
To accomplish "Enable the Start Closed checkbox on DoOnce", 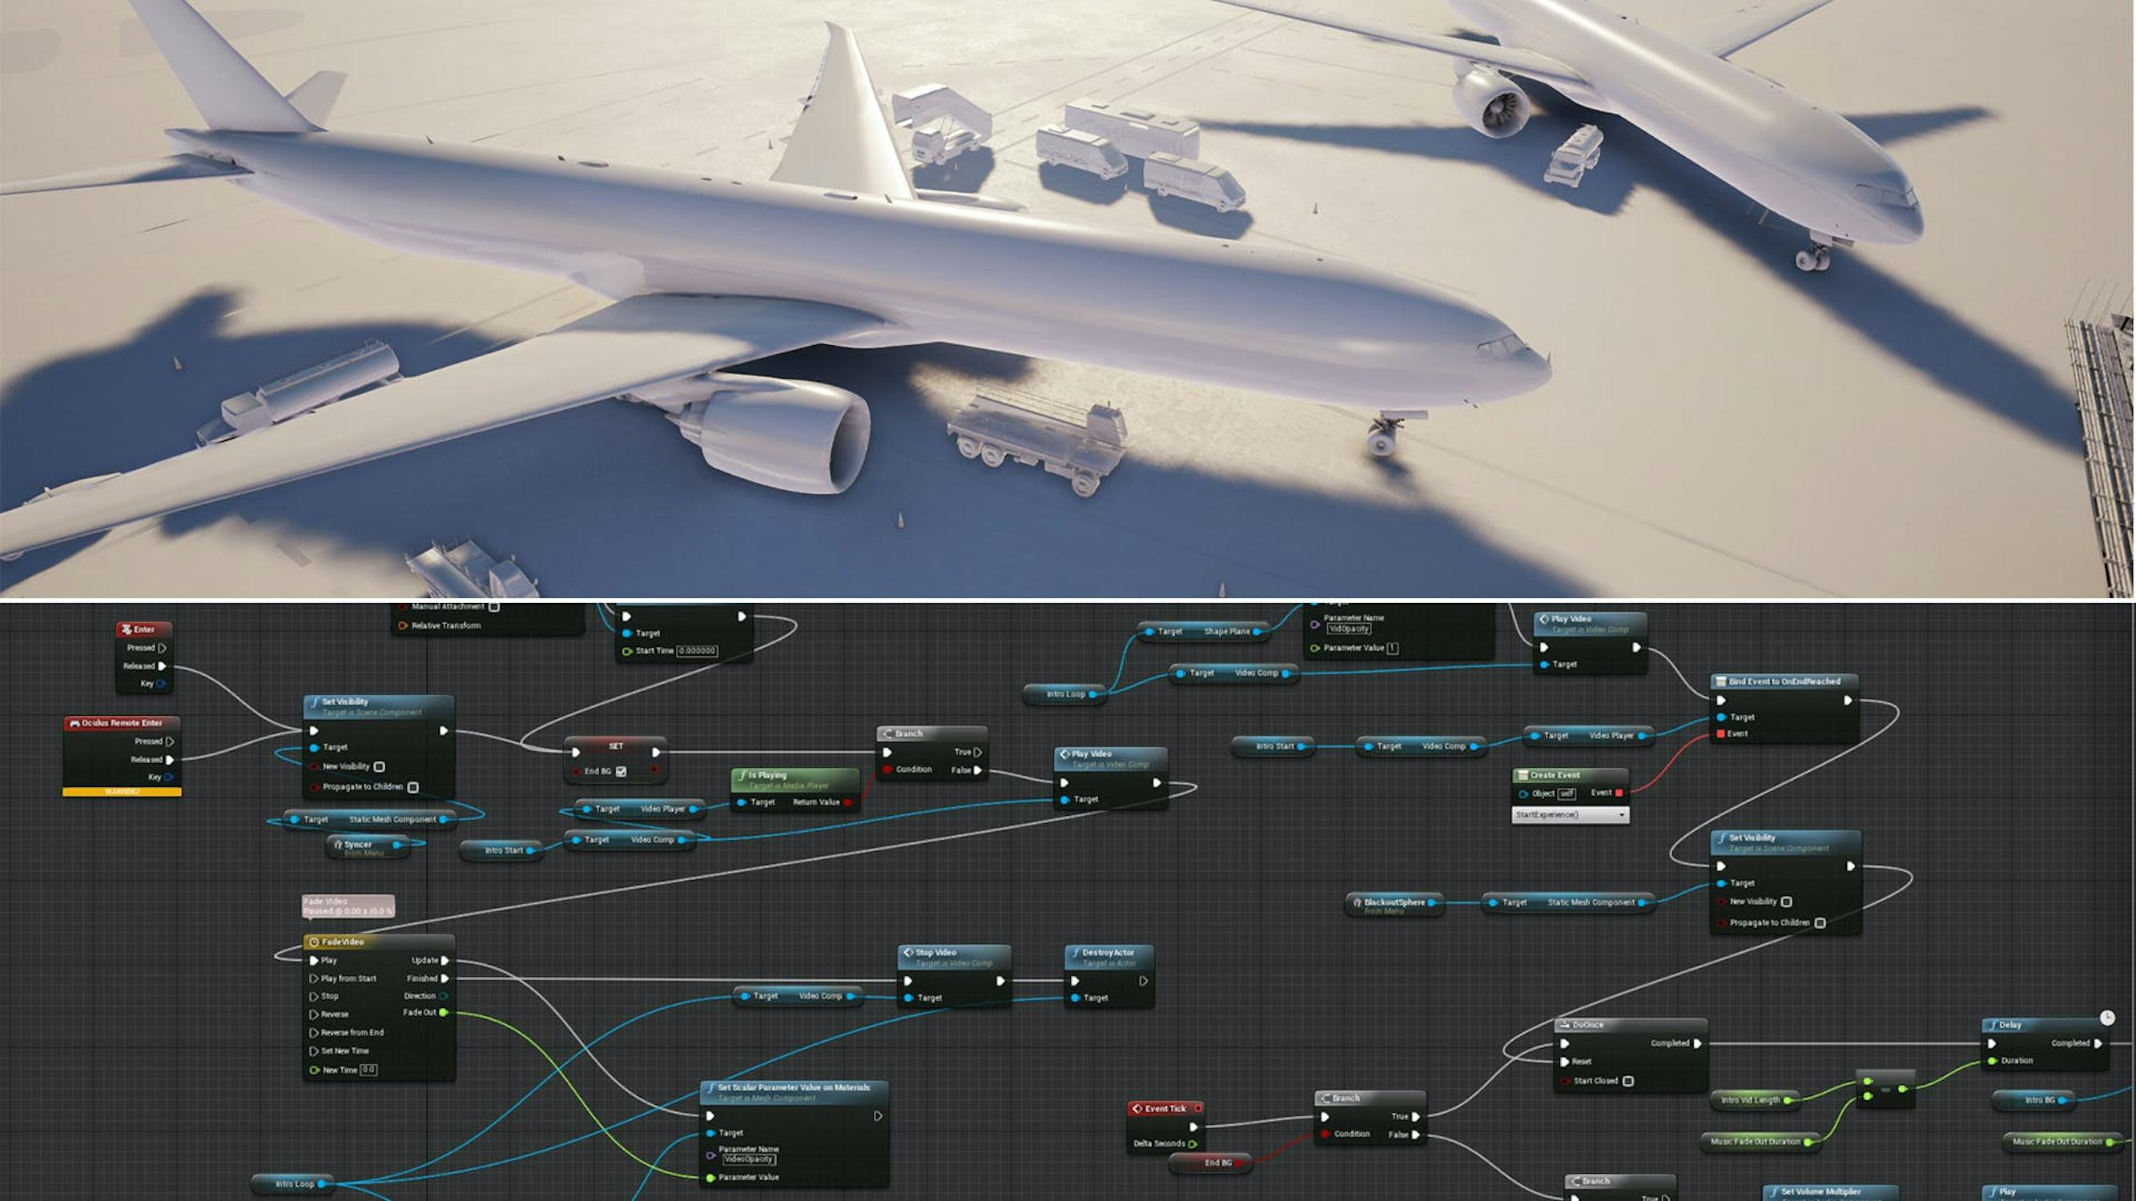I will pyautogui.click(x=1627, y=1081).
